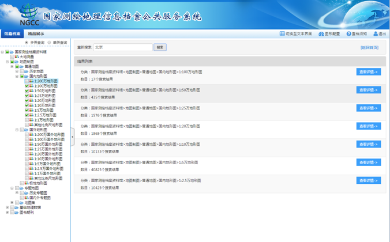Click folder icon of 图书期刊
Viewport: 390px width, 242px height.
17,213
